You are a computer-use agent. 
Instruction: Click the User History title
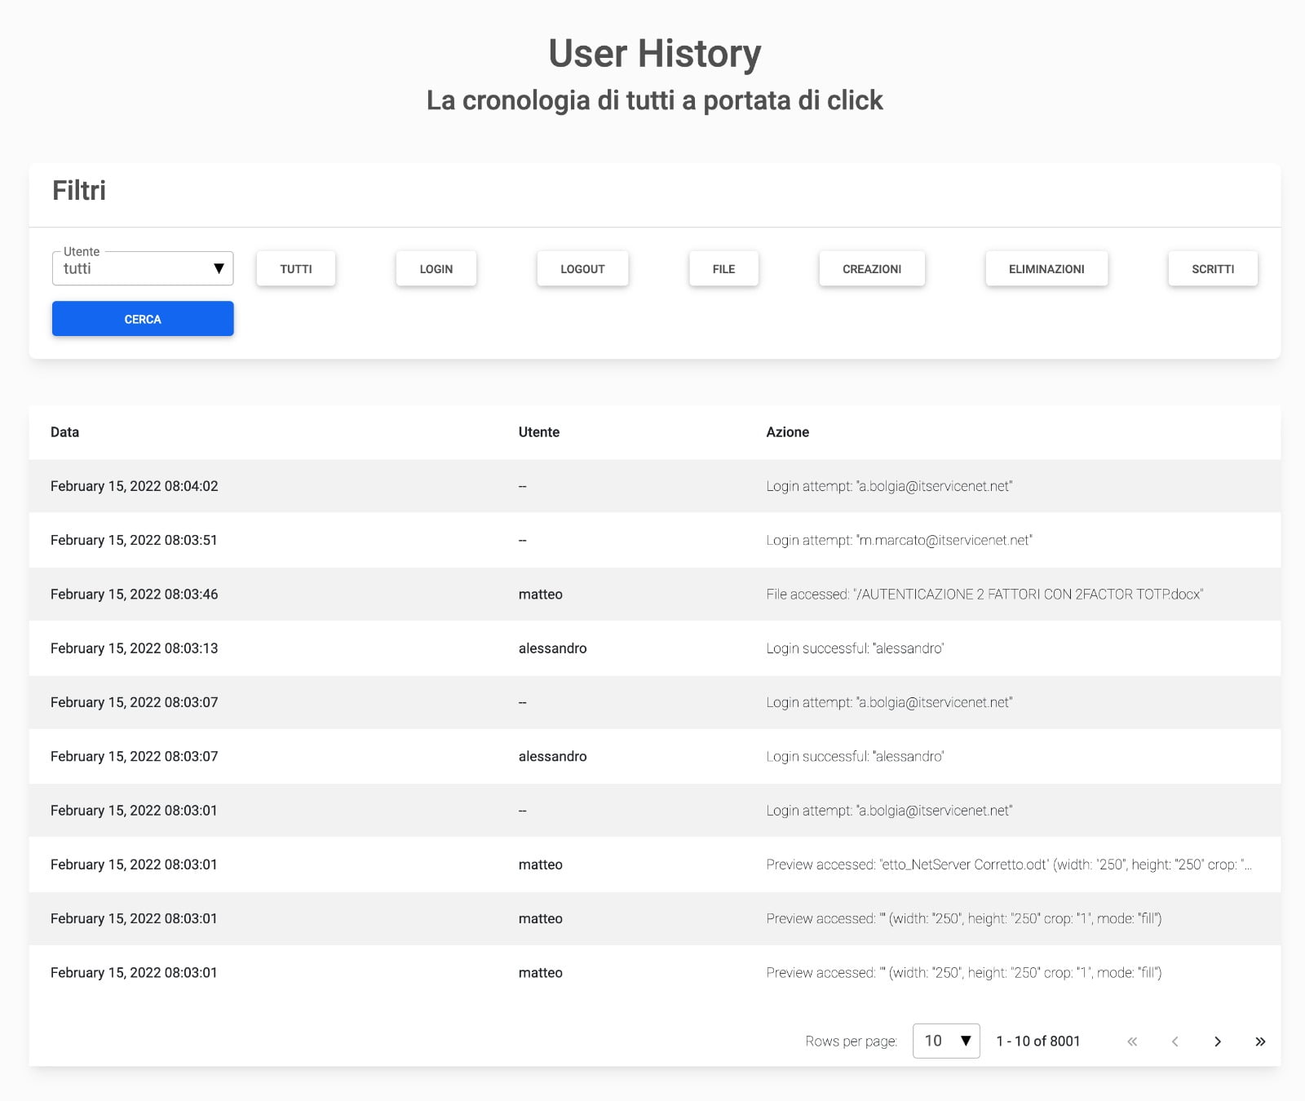click(655, 54)
